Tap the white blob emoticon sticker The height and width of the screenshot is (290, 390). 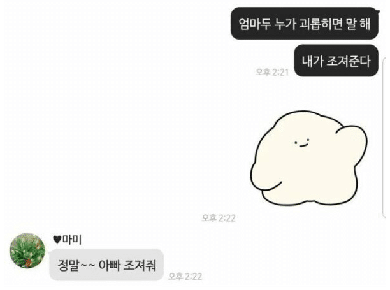pos(308,158)
